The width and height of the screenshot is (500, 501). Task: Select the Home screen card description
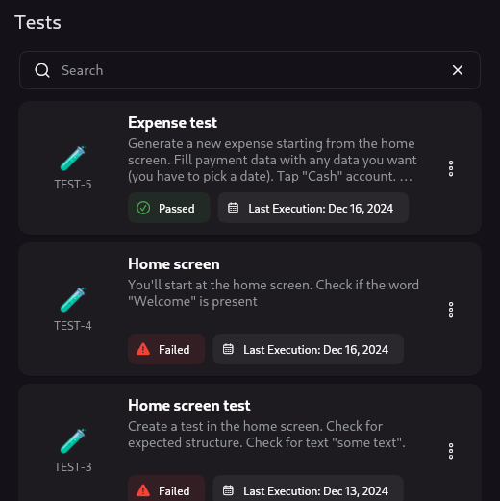click(273, 293)
